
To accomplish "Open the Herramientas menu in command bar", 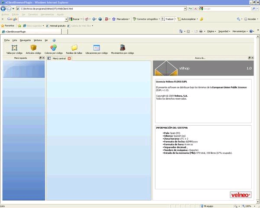I will [240, 31].
